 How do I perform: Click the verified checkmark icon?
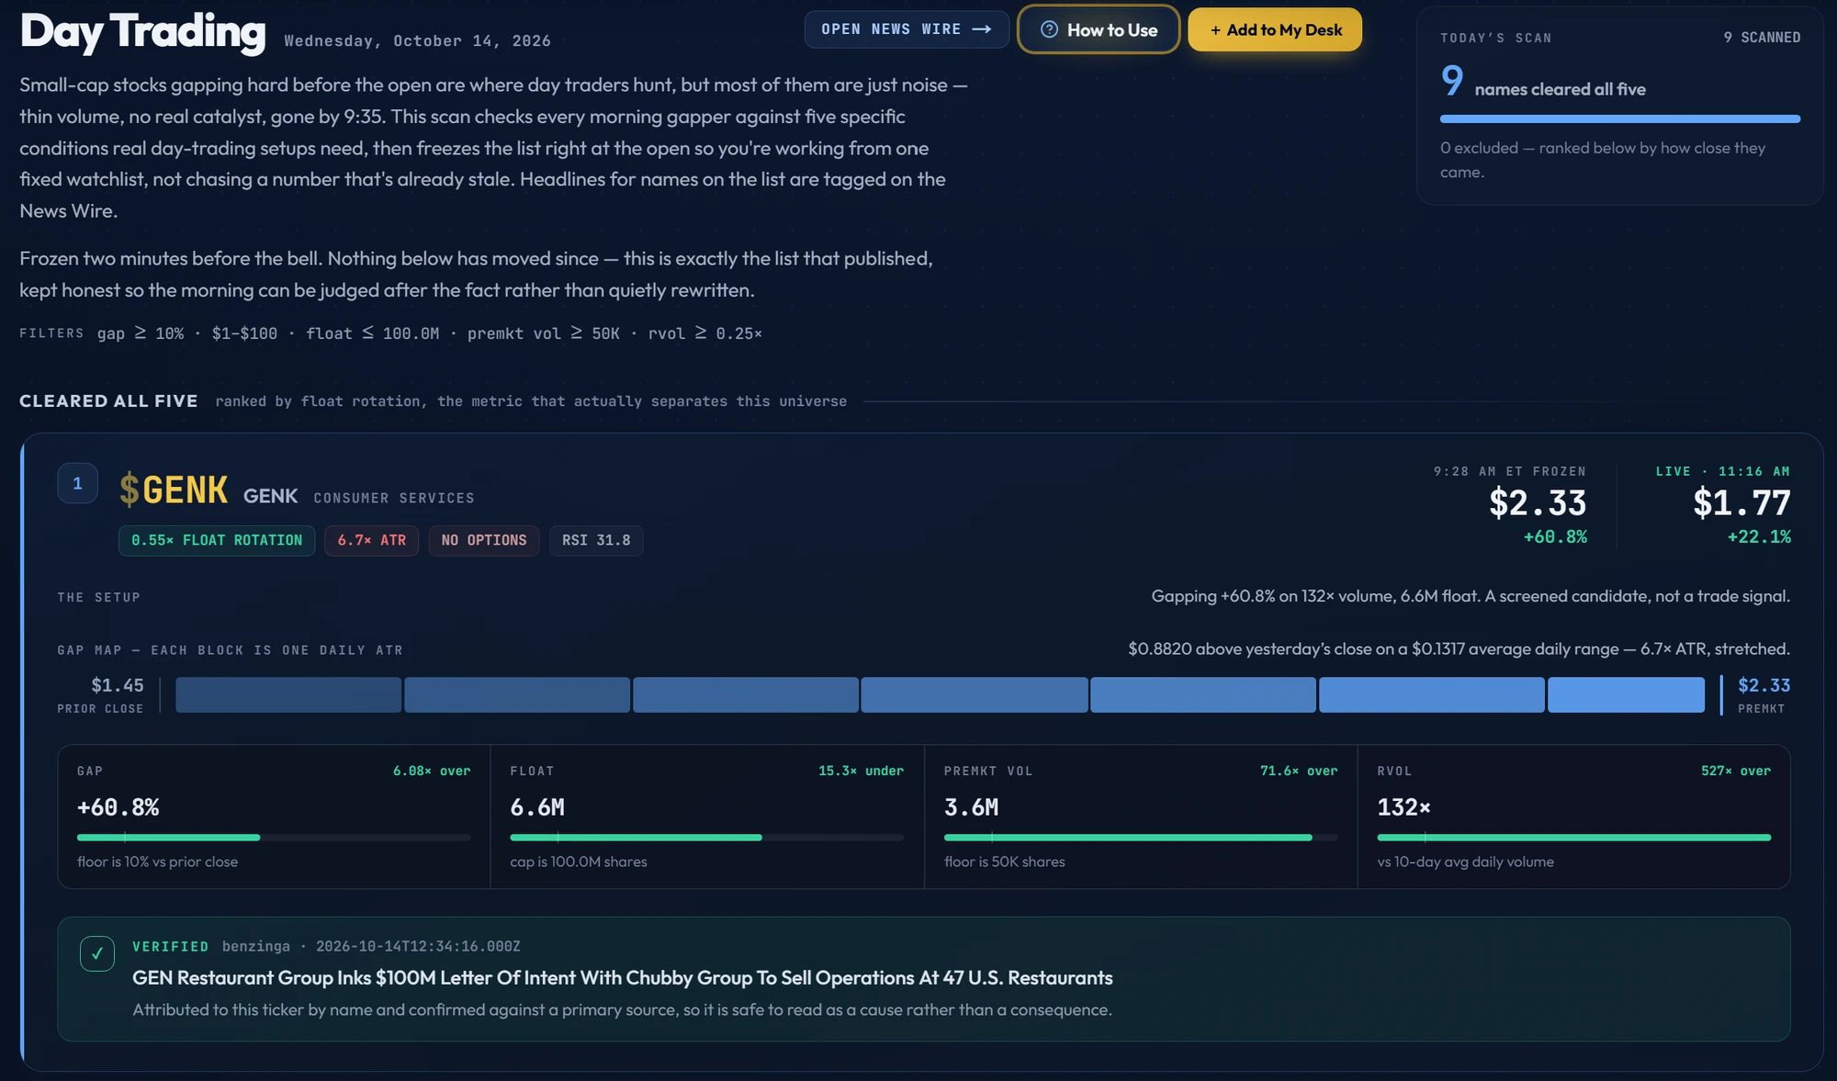(x=97, y=953)
